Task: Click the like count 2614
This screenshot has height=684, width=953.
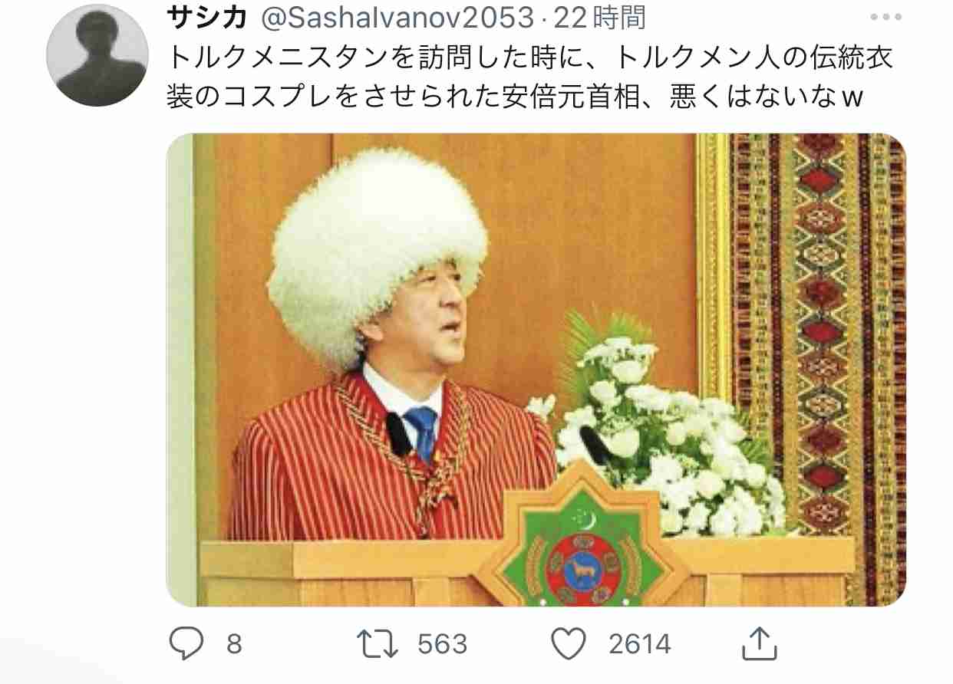Action: 640,644
